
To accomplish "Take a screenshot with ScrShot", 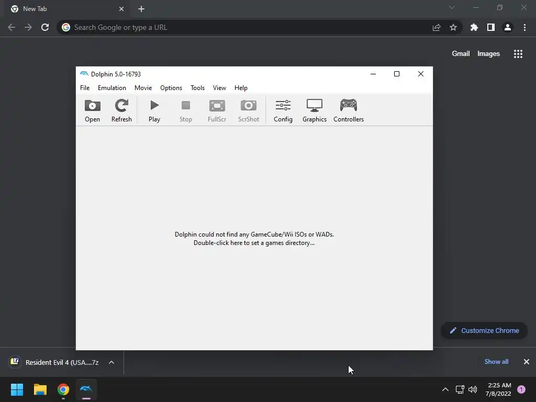I will point(249,110).
